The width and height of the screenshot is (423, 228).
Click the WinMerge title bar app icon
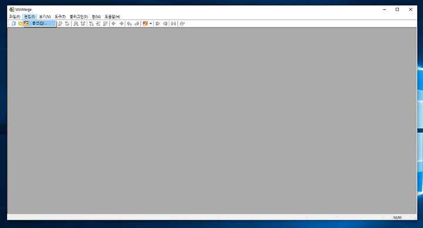[x=12, y=9]
